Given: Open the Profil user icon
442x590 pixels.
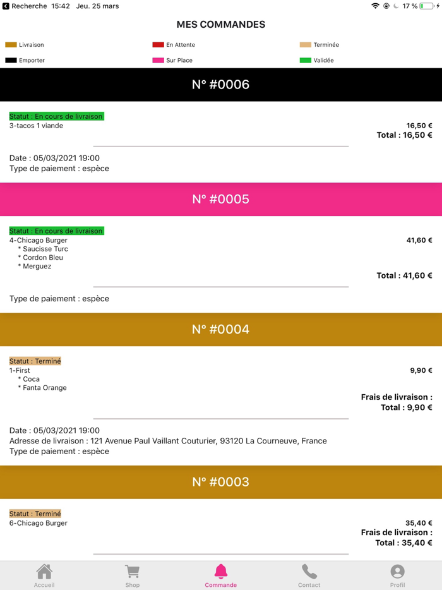Looking at the screenshot, I should coord(397,572).
